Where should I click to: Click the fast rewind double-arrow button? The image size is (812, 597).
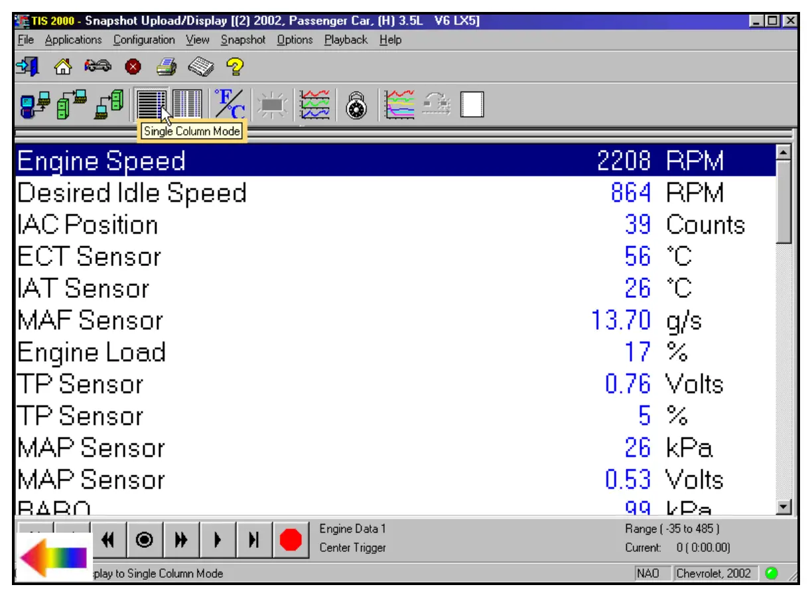(x=107, y=541)
